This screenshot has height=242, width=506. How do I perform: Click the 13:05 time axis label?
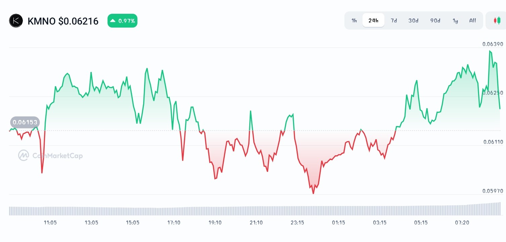pyautogui.click(x=91, y=223)
